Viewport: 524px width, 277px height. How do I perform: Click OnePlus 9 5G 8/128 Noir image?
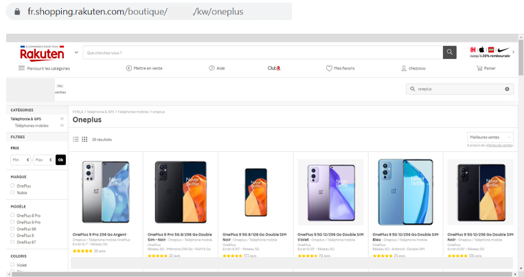click(x=256, y=192)
